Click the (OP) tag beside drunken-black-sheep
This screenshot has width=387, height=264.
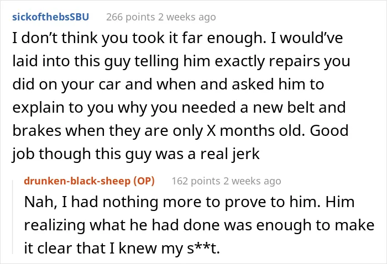tap(144, 181)
